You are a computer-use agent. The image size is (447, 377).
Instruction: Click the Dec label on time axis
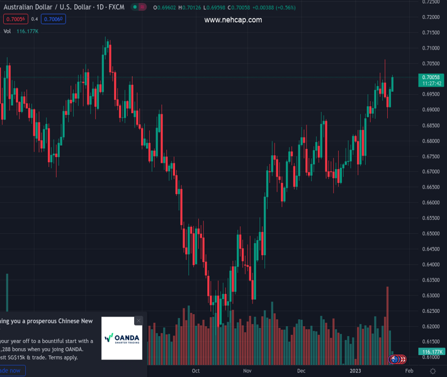pyautogui.click(x=302, y=371)
